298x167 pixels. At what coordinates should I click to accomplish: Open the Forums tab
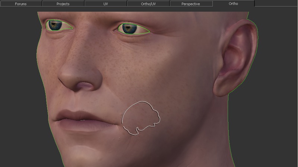[21, 4]
